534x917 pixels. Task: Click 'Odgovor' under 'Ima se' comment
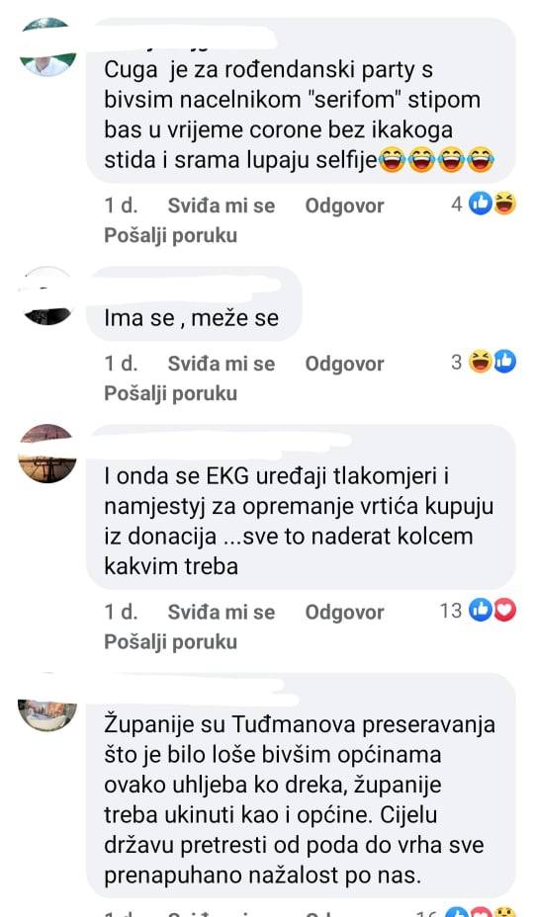[x=344, y=364]
